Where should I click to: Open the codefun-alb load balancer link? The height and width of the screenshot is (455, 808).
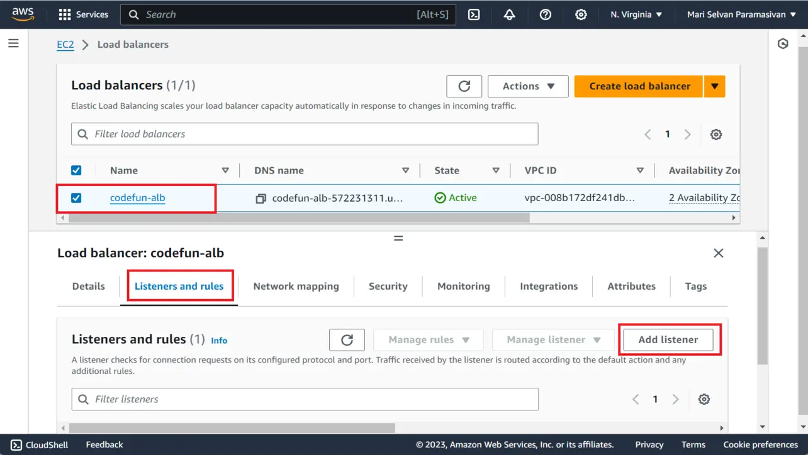tap(137, 198)
